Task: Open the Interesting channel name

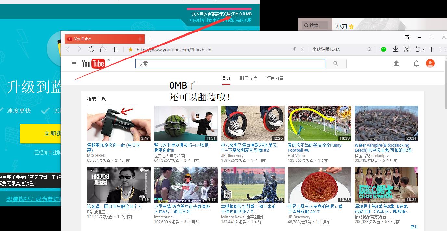Action: pos(163,217)
